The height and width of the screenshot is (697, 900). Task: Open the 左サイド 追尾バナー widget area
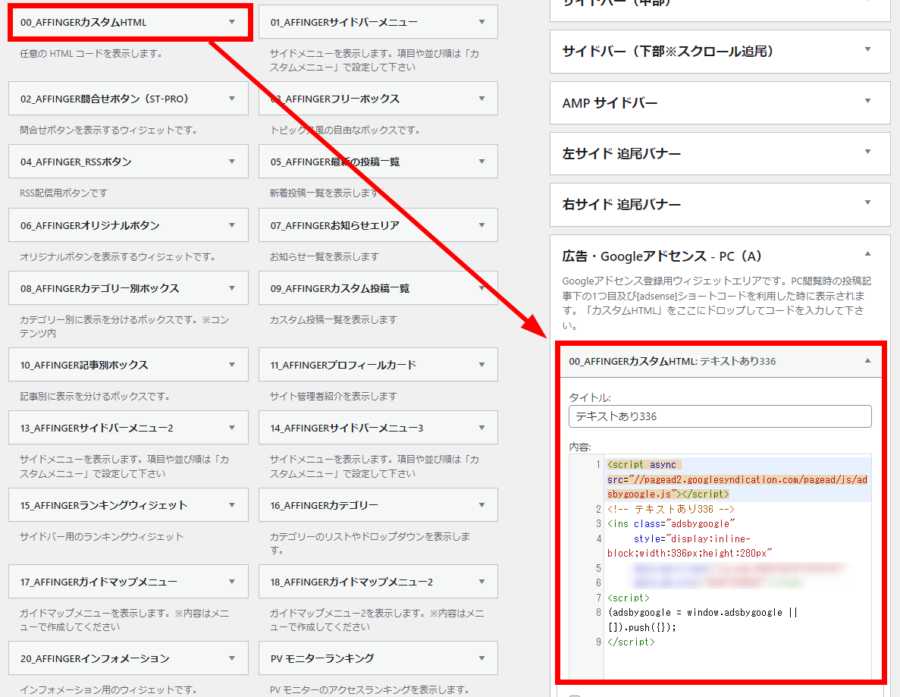(720, 153)
